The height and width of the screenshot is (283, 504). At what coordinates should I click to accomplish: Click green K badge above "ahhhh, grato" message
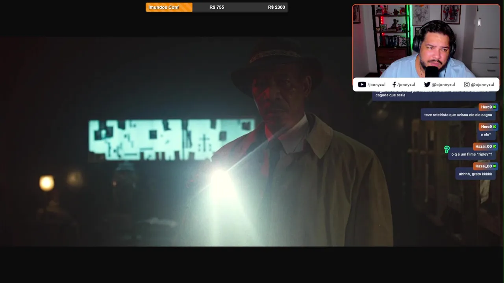[495, 166]
